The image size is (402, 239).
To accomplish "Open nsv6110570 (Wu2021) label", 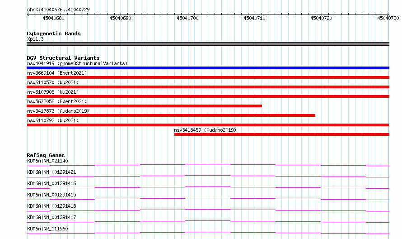I will [x=53, y=82].
